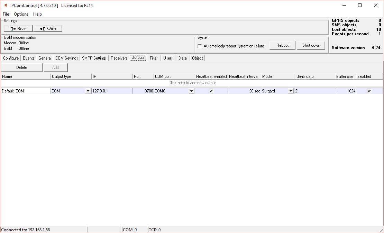Toggle the Enabled checkbox for Default_COM
The width and height of the screenshot is (384, 233).
[x=369, y=91]
